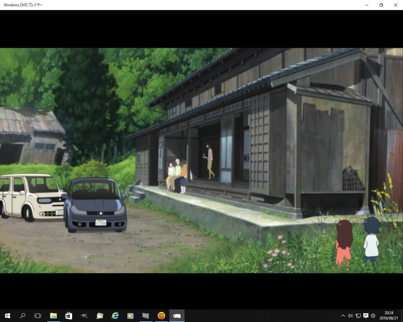Minimize the Windows DVD Player window
Viewport: 403px width, 322px height.
tap(367, 5)
